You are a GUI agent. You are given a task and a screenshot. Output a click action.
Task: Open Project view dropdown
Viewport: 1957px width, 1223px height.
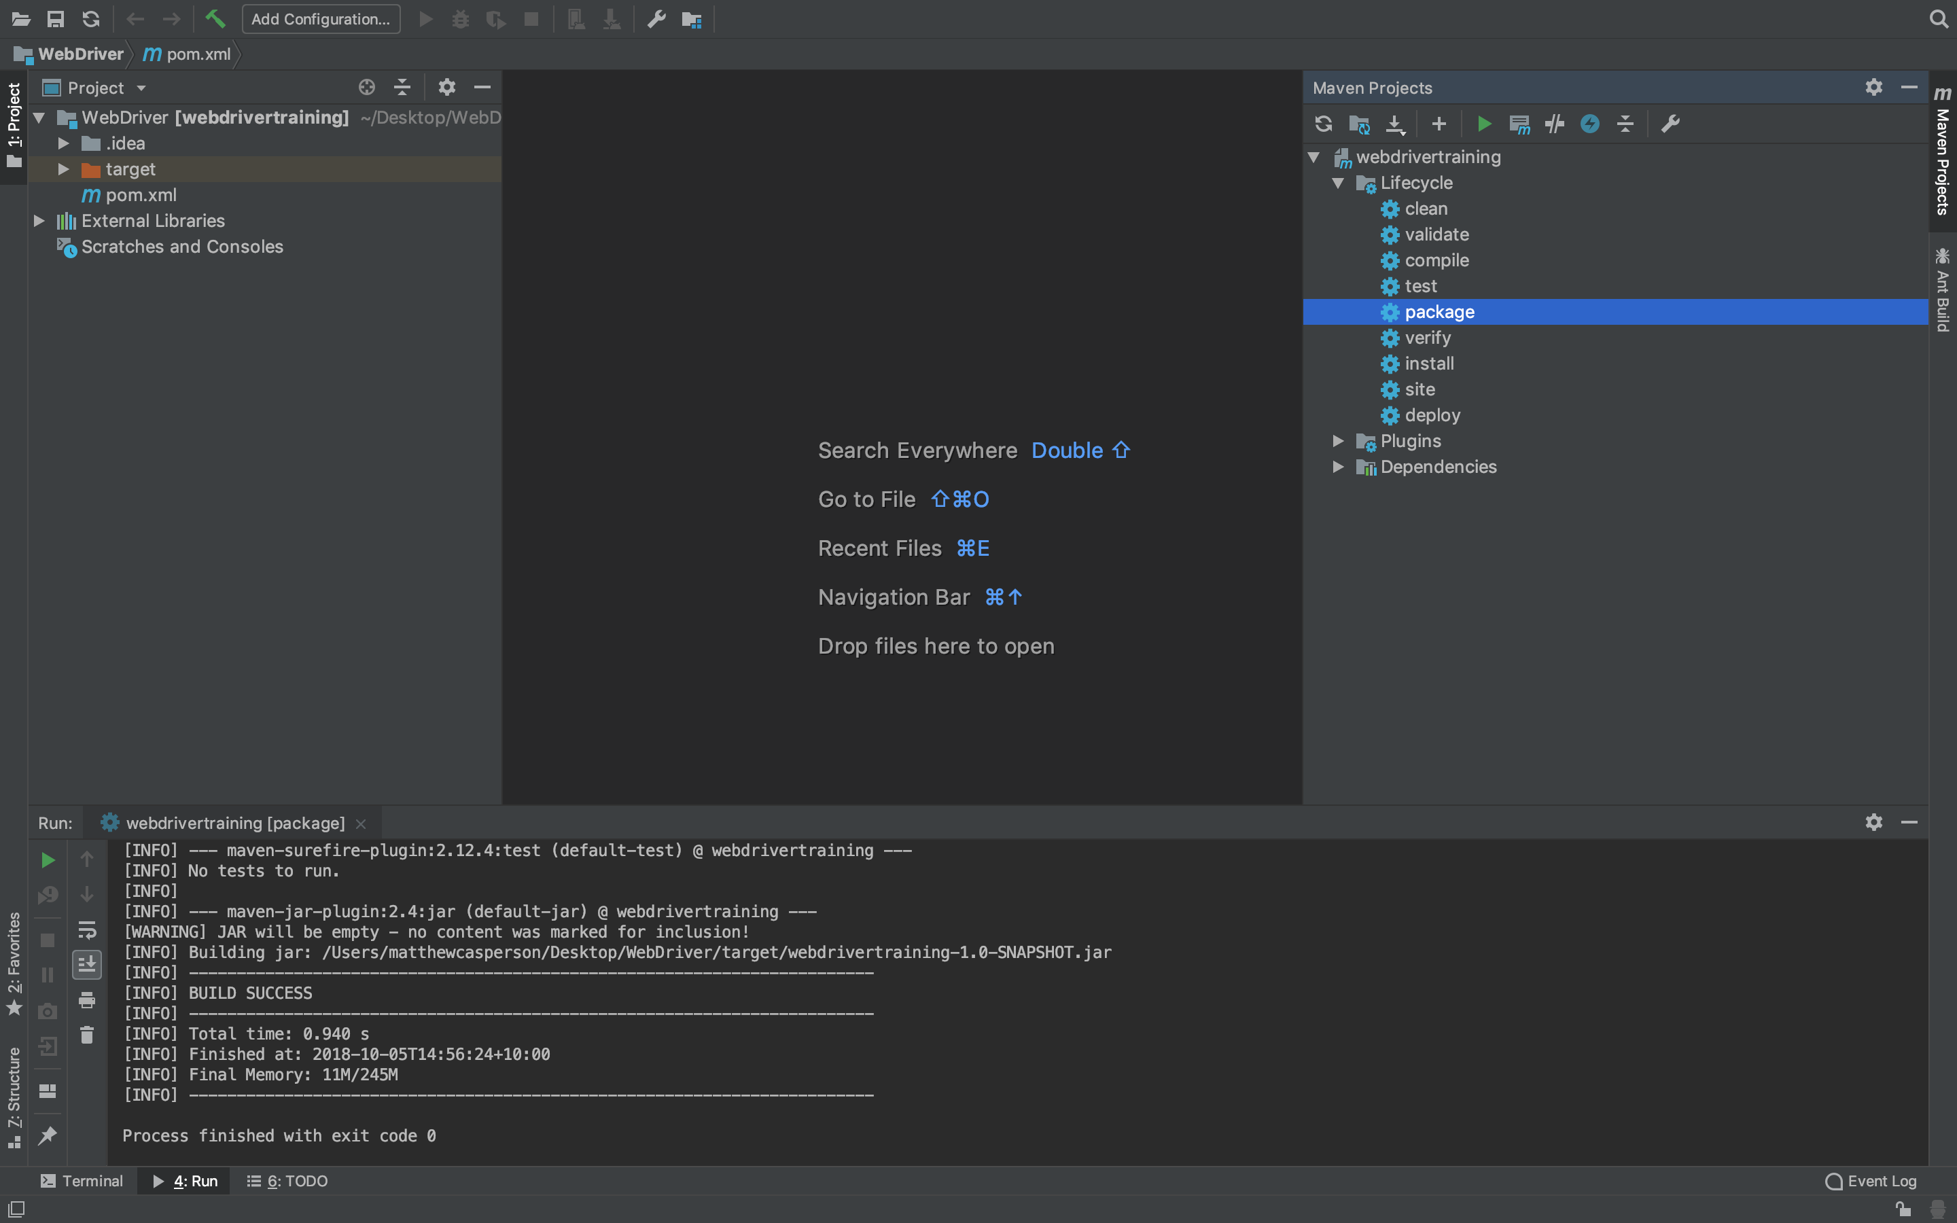[141, 88]
